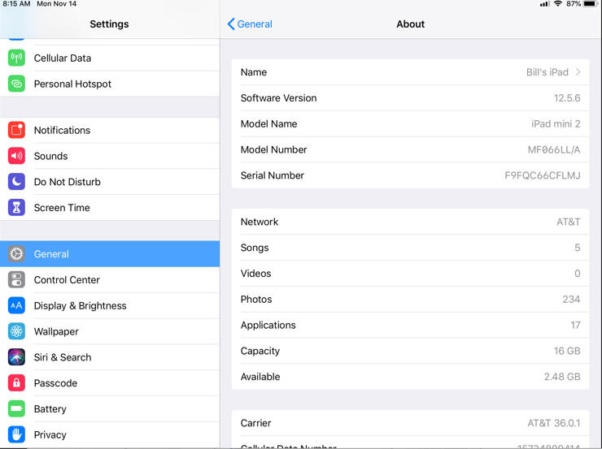Image resolution: width=602 pixels, height=449 pixels.
Task: Open Privacy settings
Action: (110, 434)
